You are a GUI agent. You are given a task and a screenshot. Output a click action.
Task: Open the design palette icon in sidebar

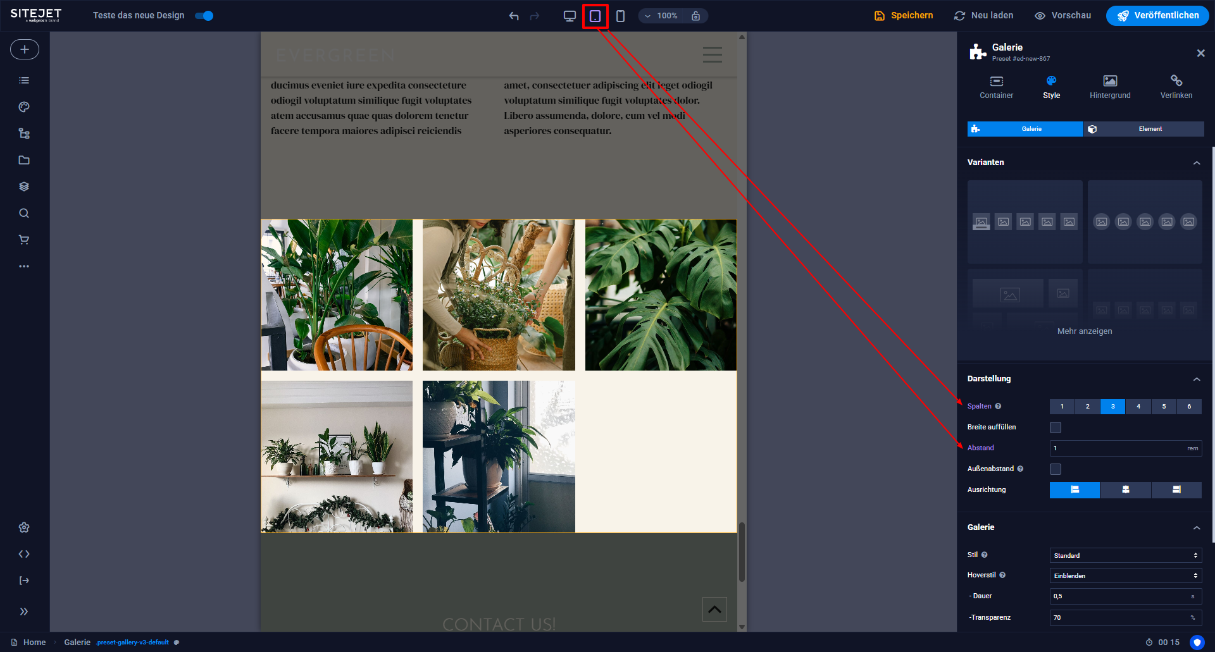[x=24, y=107]
